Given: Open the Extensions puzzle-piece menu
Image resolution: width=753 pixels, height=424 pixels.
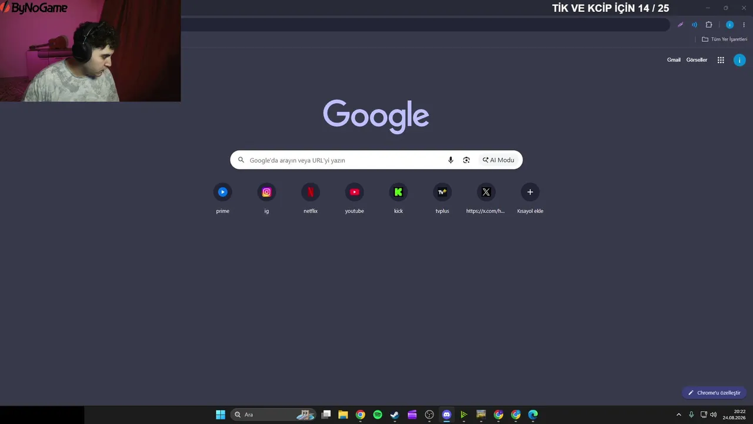Looking at the screenshot, I should [709, 25].
